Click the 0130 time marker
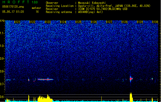 click(155, 22)
